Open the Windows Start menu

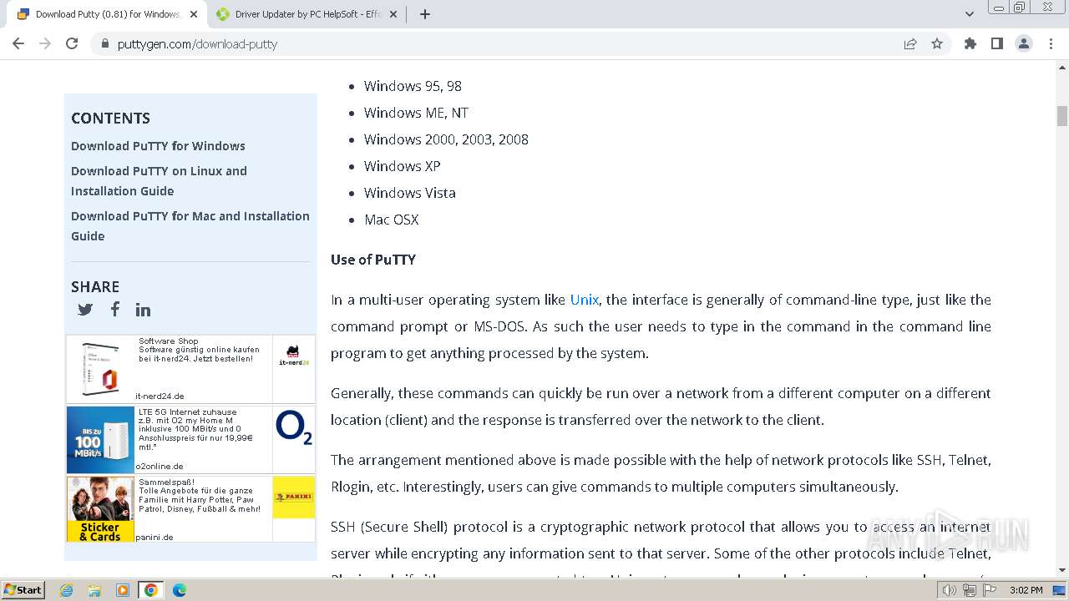pos(23,590)
